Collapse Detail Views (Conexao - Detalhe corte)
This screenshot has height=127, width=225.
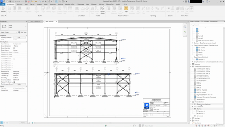[x=193, y=46]
